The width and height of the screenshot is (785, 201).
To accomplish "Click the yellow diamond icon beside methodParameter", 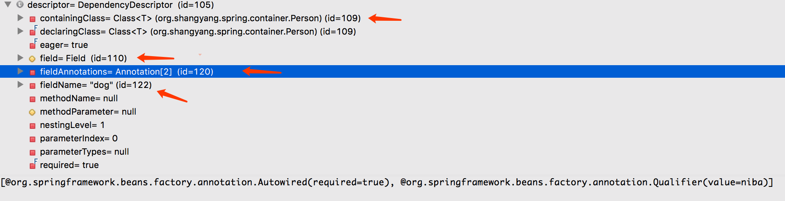I will point(32,112).
